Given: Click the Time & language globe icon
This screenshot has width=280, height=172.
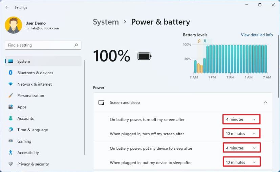Looking at the screenshot, I should (x=10, y=130).
